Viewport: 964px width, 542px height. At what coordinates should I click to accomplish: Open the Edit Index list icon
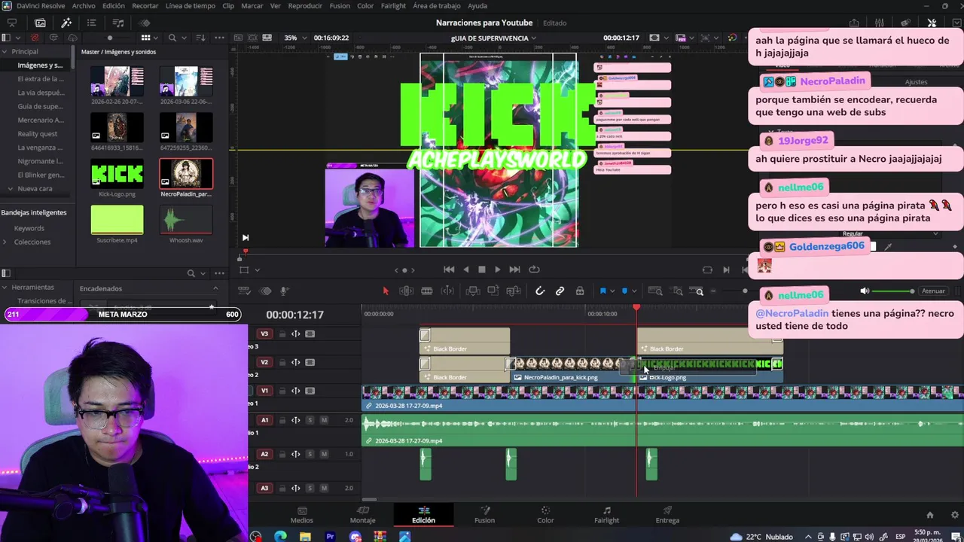(92, 23)
